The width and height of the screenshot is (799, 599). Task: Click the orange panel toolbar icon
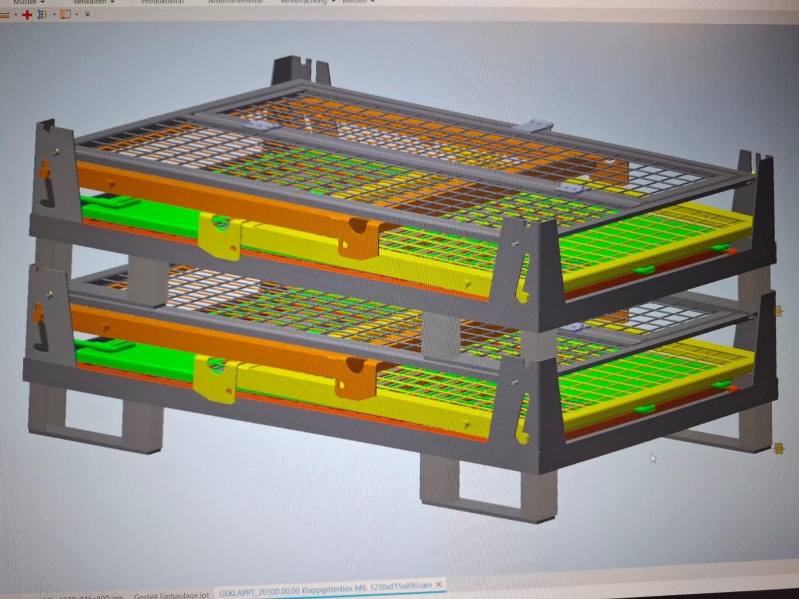tap(65, 14)
